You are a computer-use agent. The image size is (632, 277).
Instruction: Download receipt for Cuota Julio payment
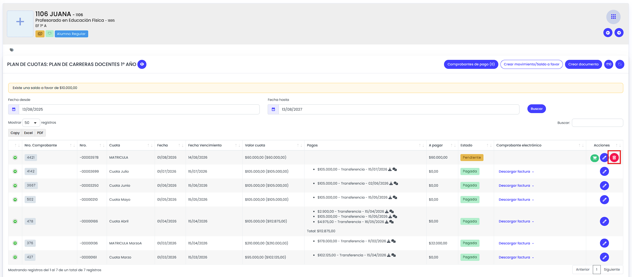[x=390, y=169]
